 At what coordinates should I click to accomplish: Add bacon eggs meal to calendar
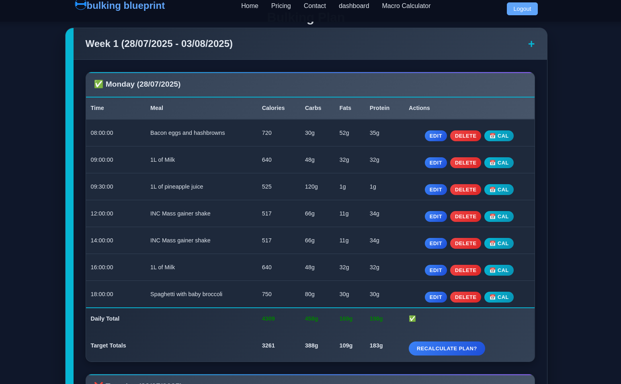click(x=498, y=136)
